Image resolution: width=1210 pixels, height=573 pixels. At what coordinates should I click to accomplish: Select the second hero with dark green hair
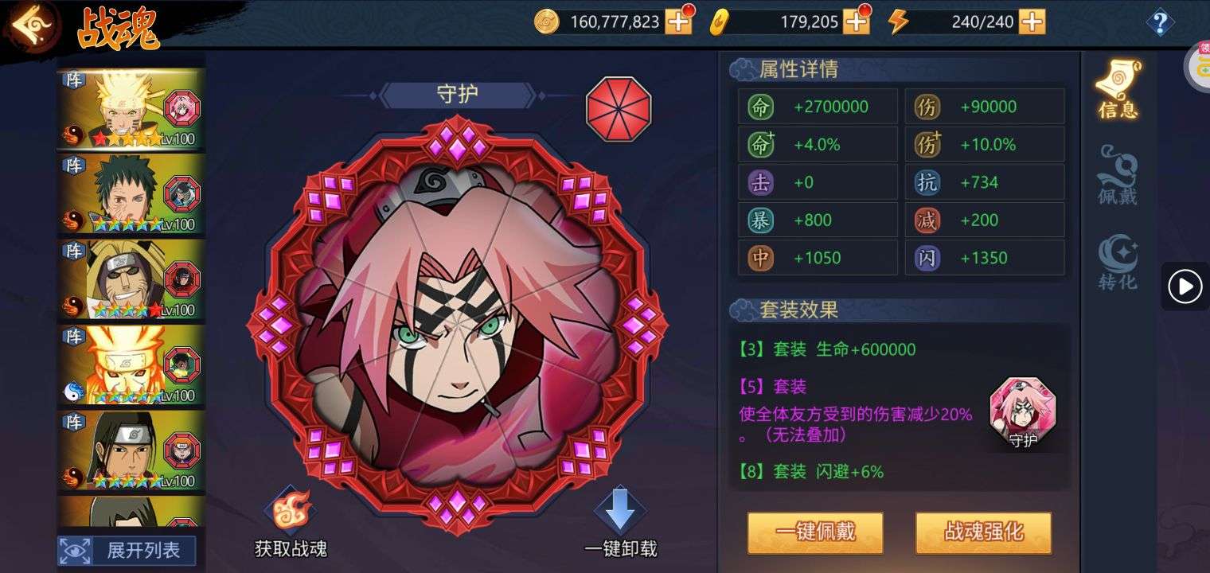pyautogui.click(x=131, y=194)
